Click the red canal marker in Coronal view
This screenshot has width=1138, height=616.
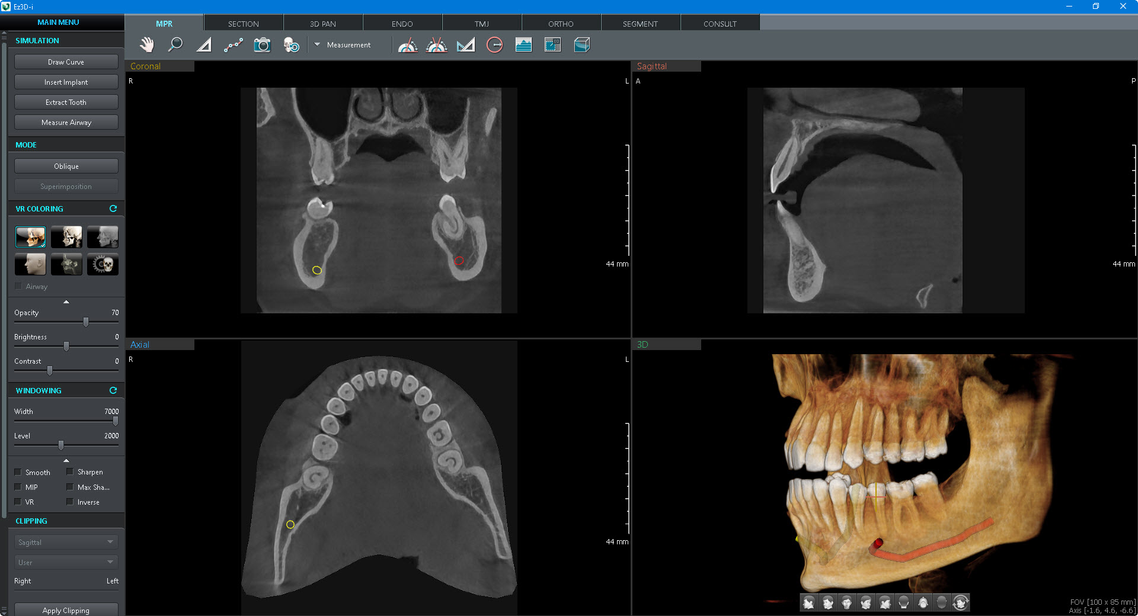click(459, 261)
